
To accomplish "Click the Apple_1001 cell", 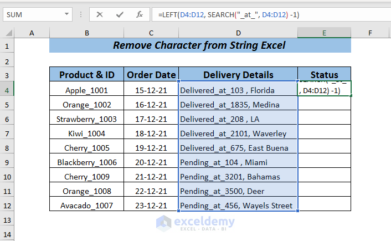I will click(x=87, y=90).
